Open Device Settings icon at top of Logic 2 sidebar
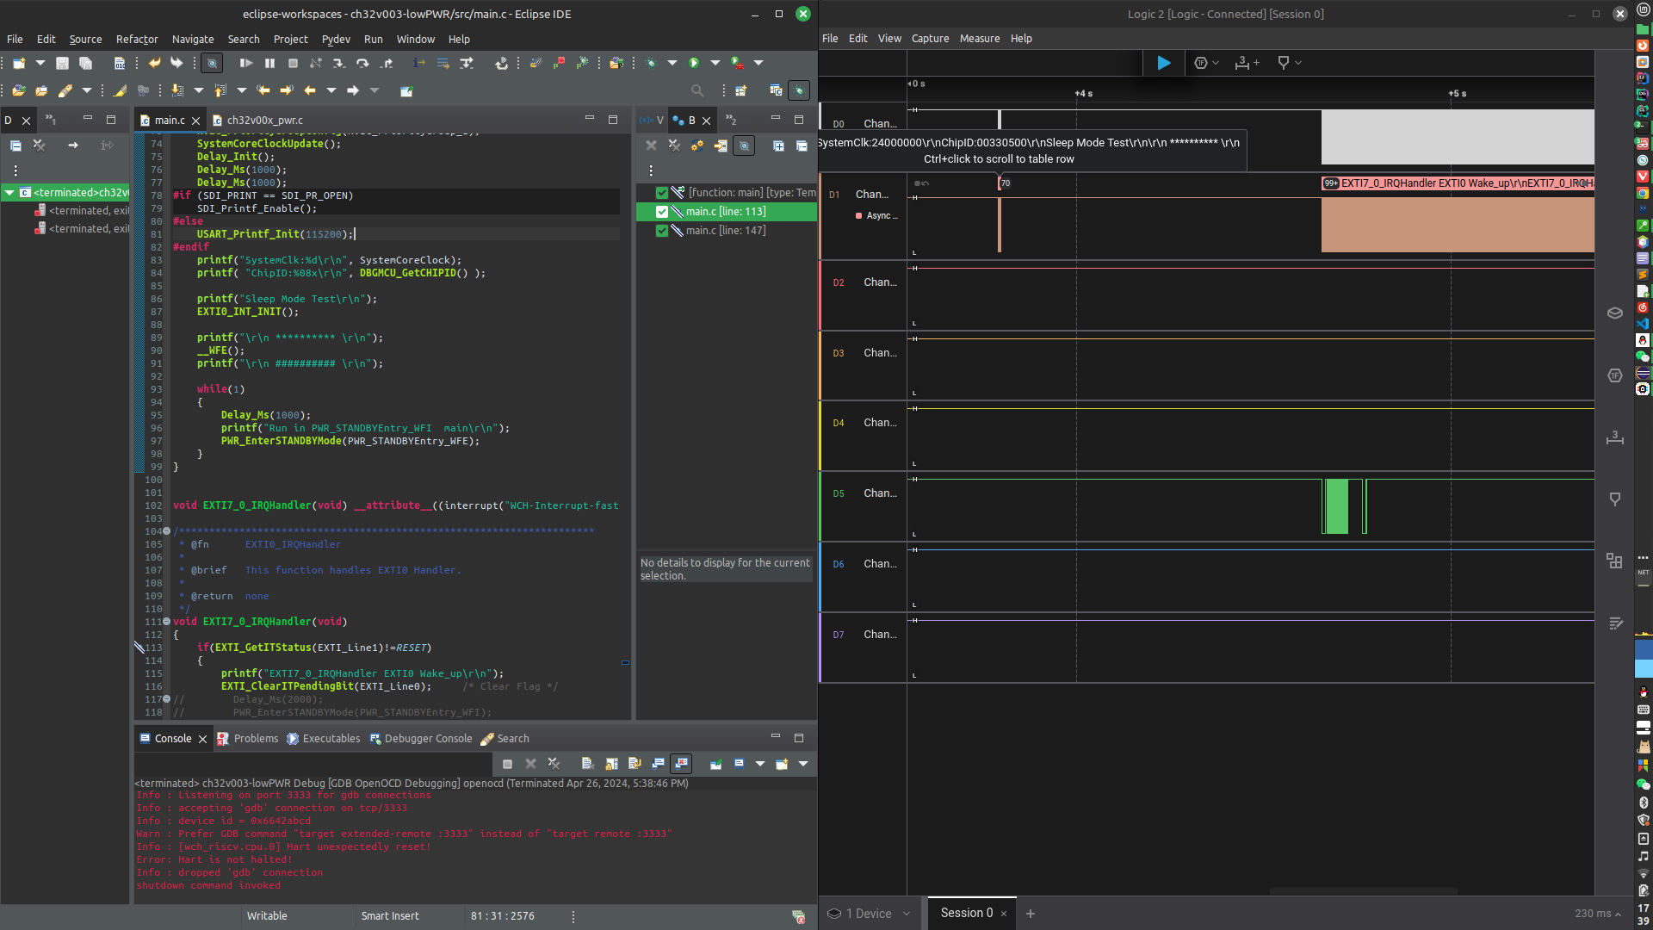The image size is (1653, 930). pos(1615,313)
